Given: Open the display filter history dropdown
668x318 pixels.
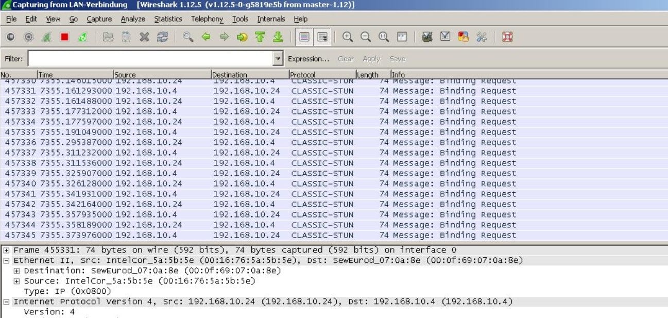Looking at the screenshot, I should tap(279, 59).
